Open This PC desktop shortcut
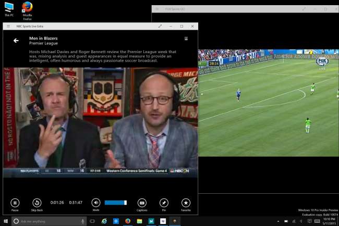 9,9
